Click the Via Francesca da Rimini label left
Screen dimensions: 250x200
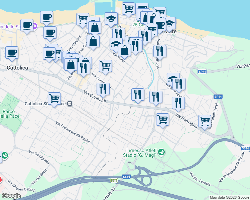73,132
